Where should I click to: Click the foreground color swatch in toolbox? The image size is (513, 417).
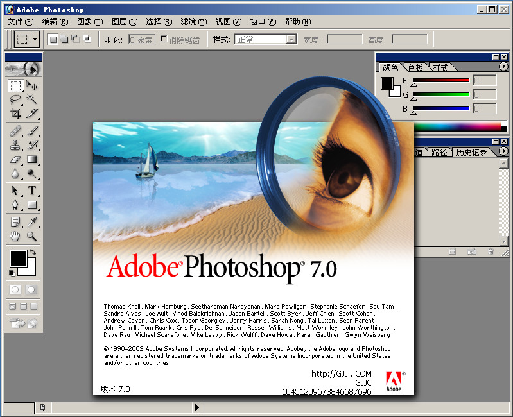point(18,259)
